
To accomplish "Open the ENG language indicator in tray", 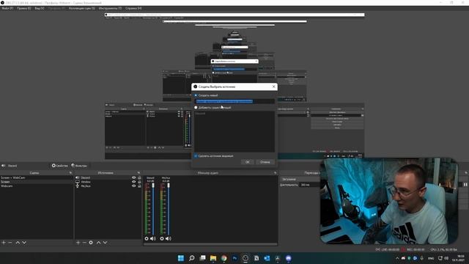I will (x=431, y=258).
